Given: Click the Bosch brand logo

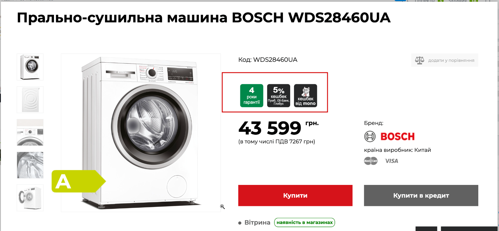Looking at the screenshot, I should point(389,136).
